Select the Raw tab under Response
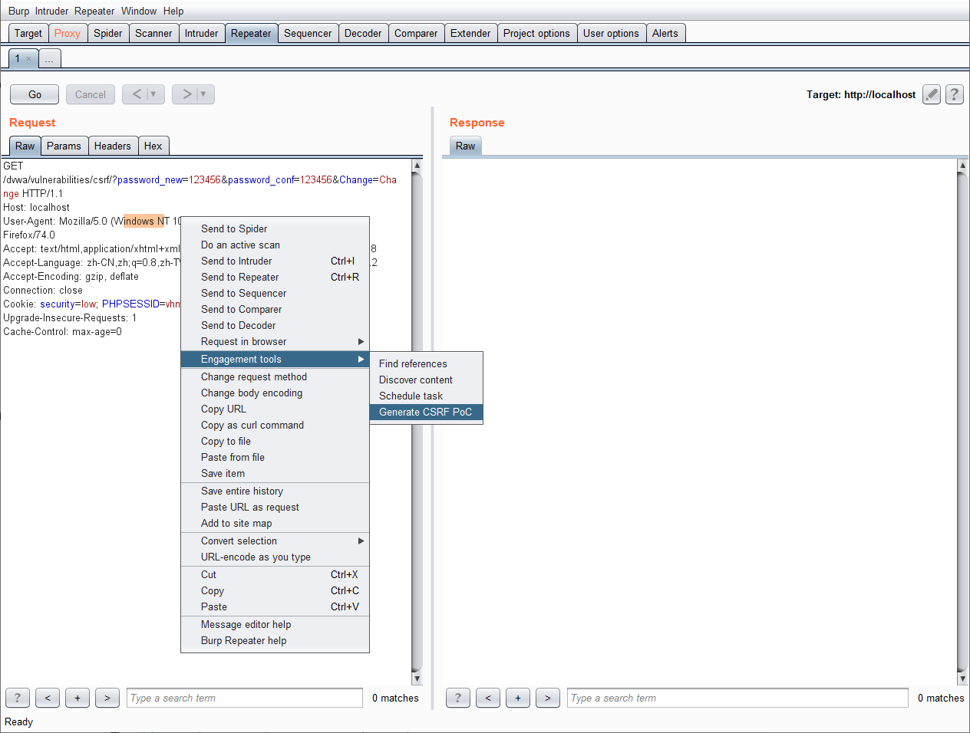The image size is (970, 733). tap(466, 146)
